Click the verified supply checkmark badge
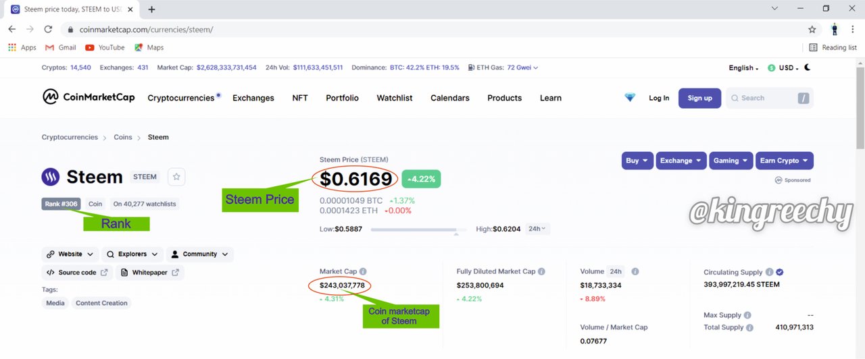This screenshot has height=359, width=865. pos(780,272)
